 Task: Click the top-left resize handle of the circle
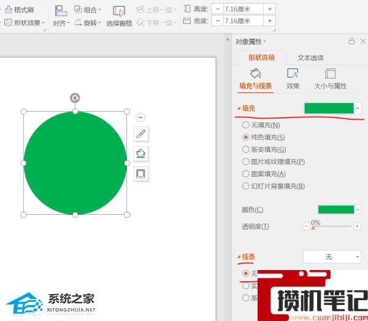[24, 111]
